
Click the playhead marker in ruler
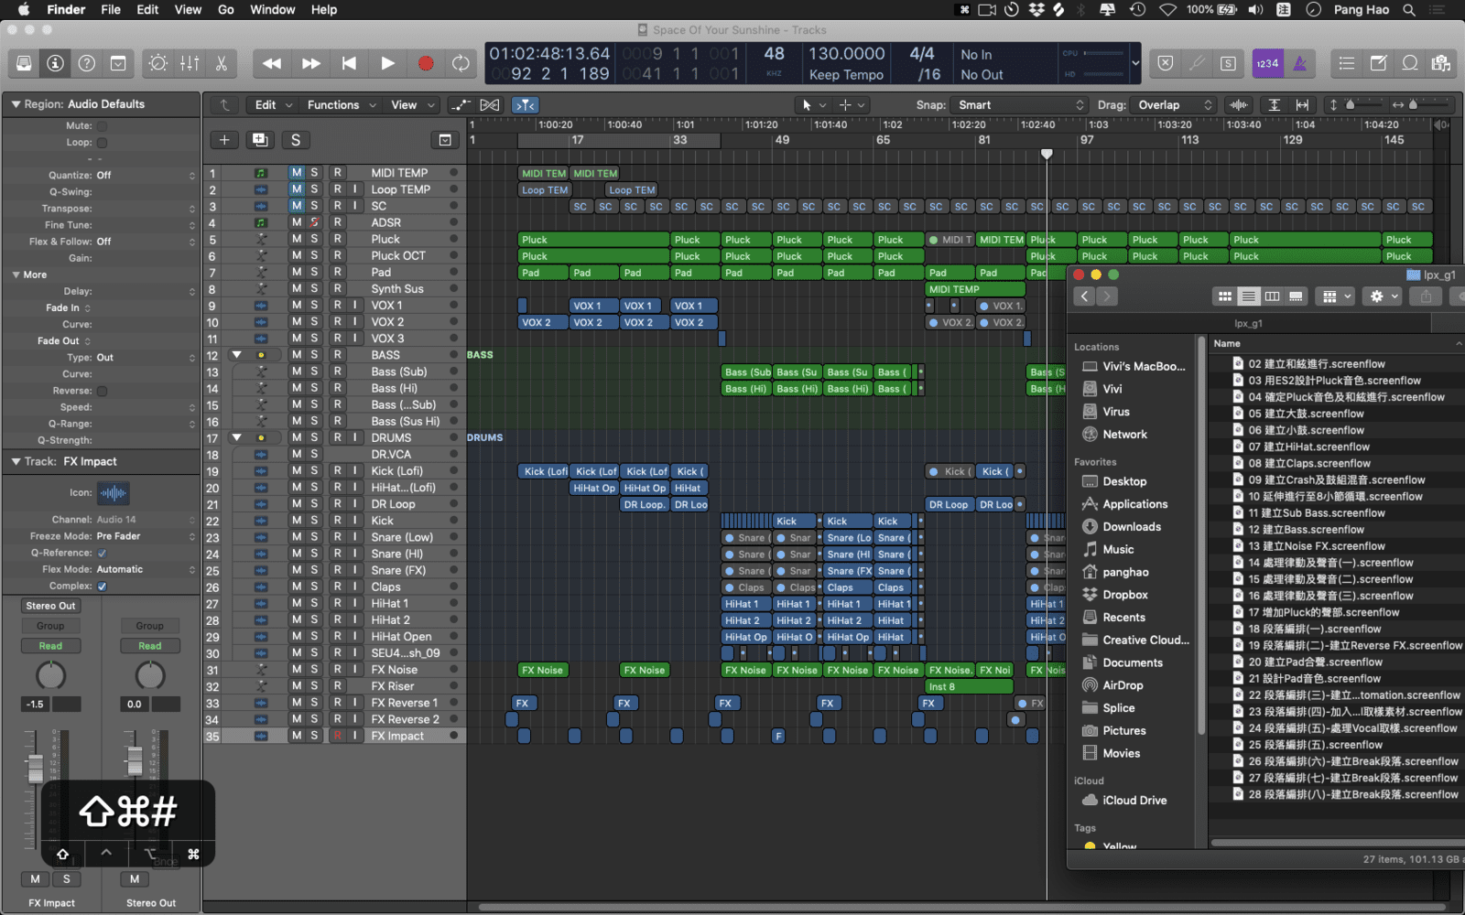pos(1047,154)
